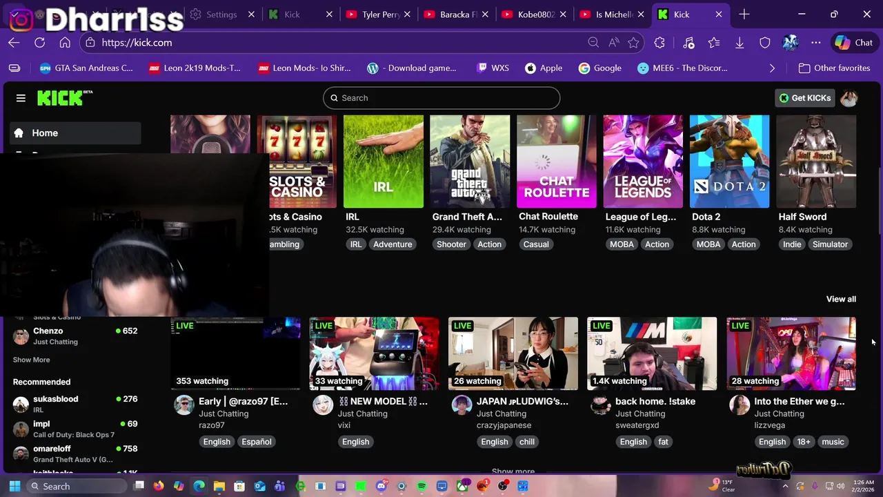Open sweatergxd's live stream thumbnail

click(652, 353)
